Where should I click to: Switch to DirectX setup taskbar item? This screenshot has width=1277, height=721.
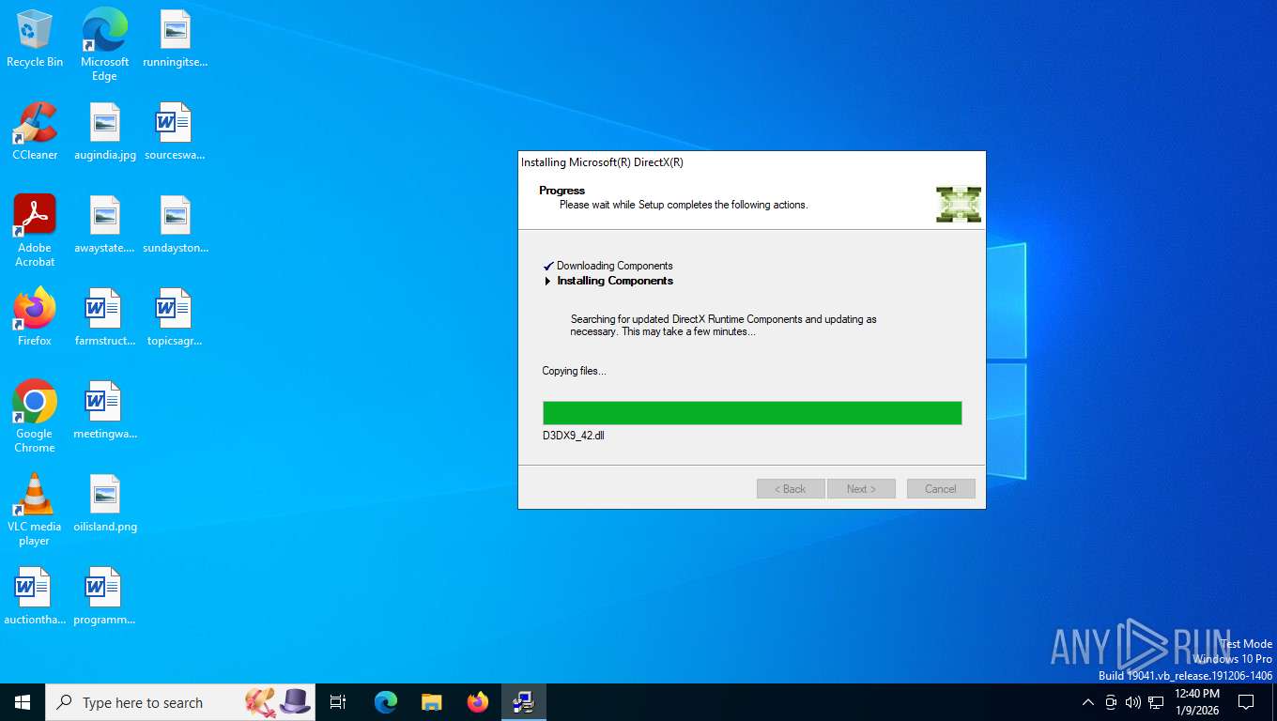[x=524, y=702]
